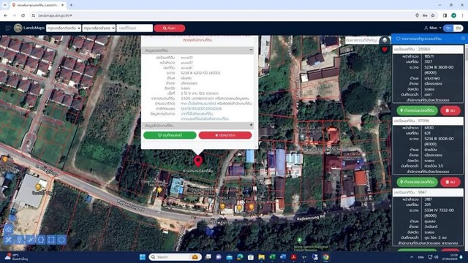Viewport: 468px width, 263px height.
Task: Click the red heart favorites icon
Action: (x=385, y=50)
